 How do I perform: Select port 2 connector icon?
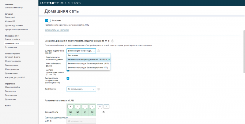point(85,107)
